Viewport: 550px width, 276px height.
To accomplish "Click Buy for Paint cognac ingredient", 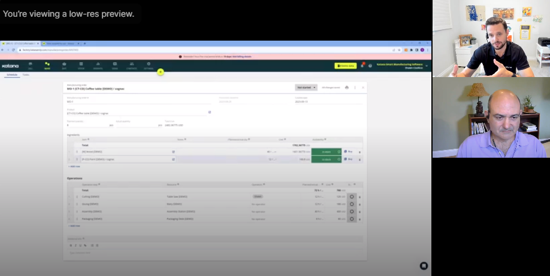I will pos(348,159).
